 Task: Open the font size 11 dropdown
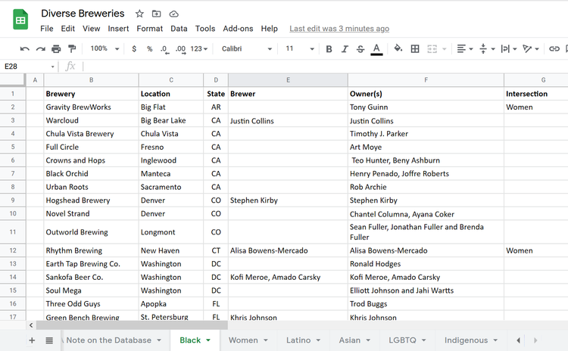(299, 49)
